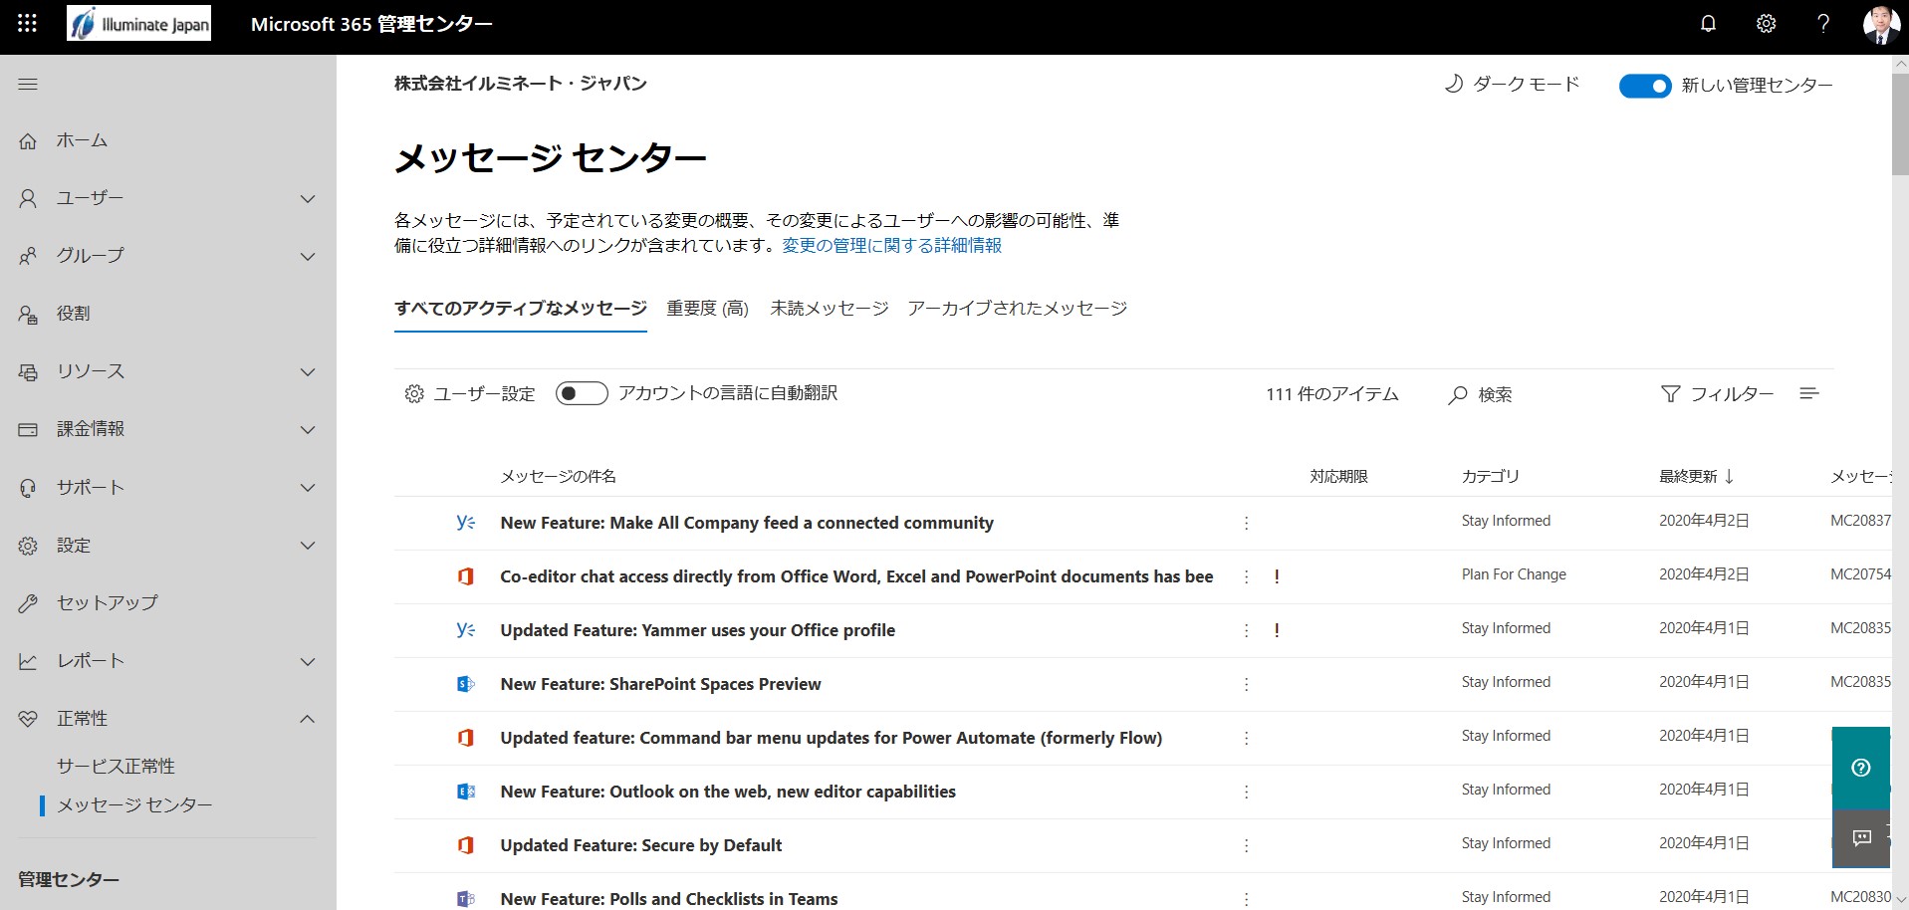Collapse the 正常性 section chevron
Screen dimensions: 1909x910
tap(308, 719)
